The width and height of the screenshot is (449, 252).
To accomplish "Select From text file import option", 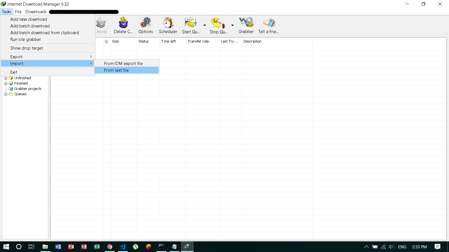I will point(116,70).
